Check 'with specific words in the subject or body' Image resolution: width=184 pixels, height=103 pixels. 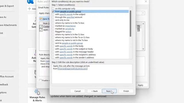(x=53, y=49)
